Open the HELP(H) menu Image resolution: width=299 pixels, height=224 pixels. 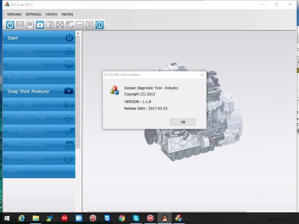tap(67, 14)
